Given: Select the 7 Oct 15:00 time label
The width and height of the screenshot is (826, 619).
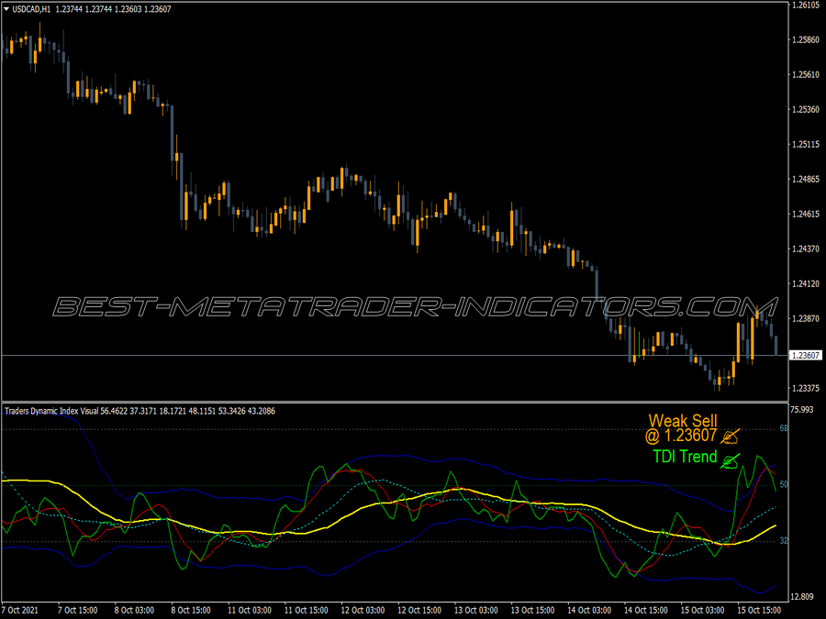Looking at the screenshot, I should [x=77, y=610].
